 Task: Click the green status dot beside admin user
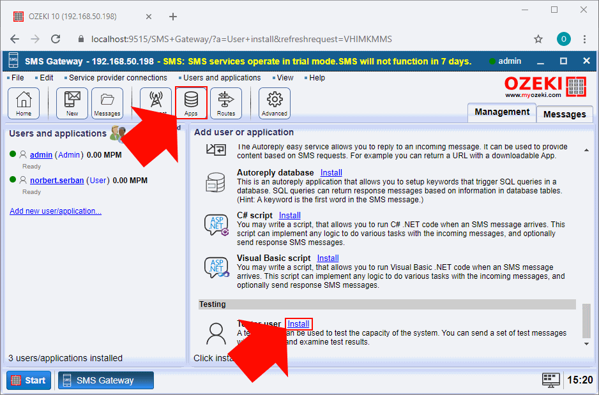pos(13,154)
